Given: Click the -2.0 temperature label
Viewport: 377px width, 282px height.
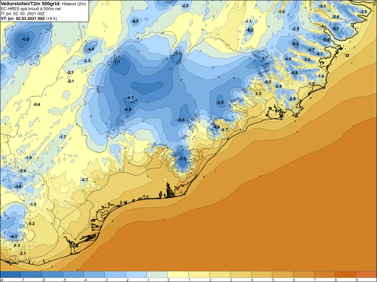Looking at the screenshot, I should coord(23,171).
